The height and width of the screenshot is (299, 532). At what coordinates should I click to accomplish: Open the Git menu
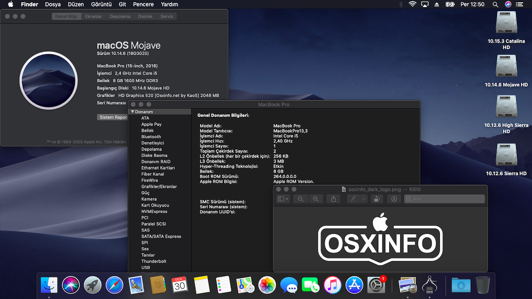(x=122, y=4)
